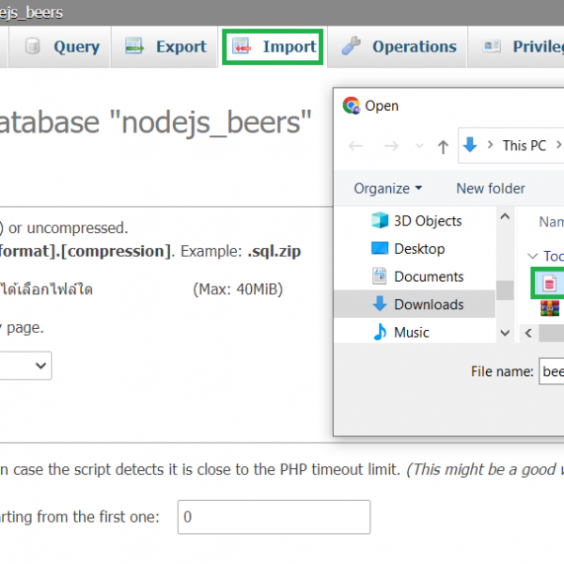This screenshot has height=564, width=564.
Task: Collapse the Today file group
Action: tap(533, 256)
